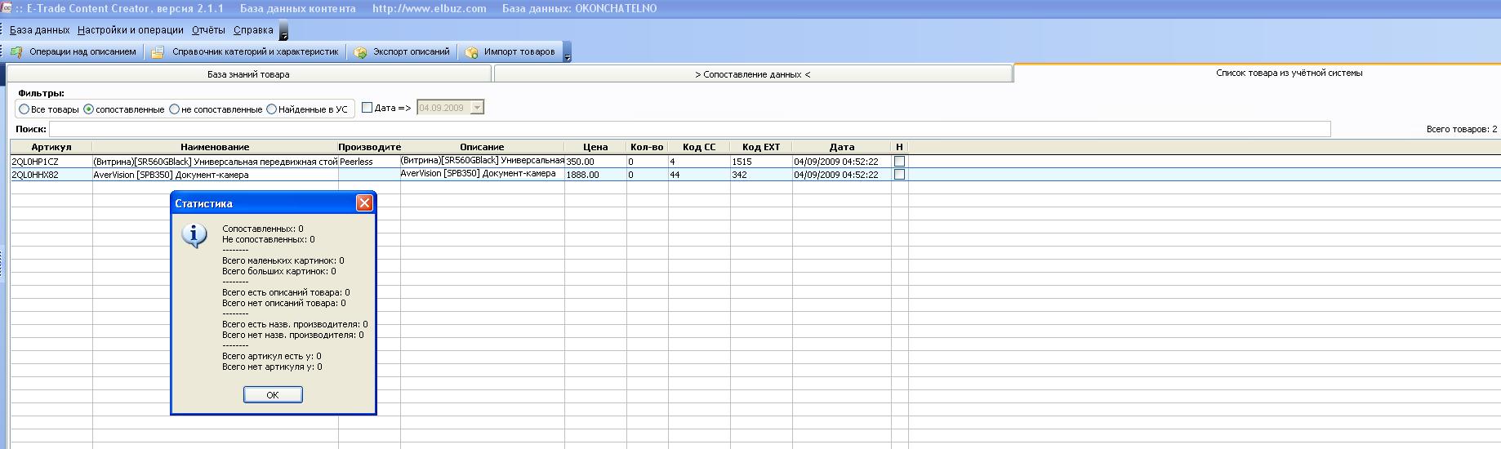
Task: Click the Н column header
Action: pyautogui.click(x=899, y=147)
